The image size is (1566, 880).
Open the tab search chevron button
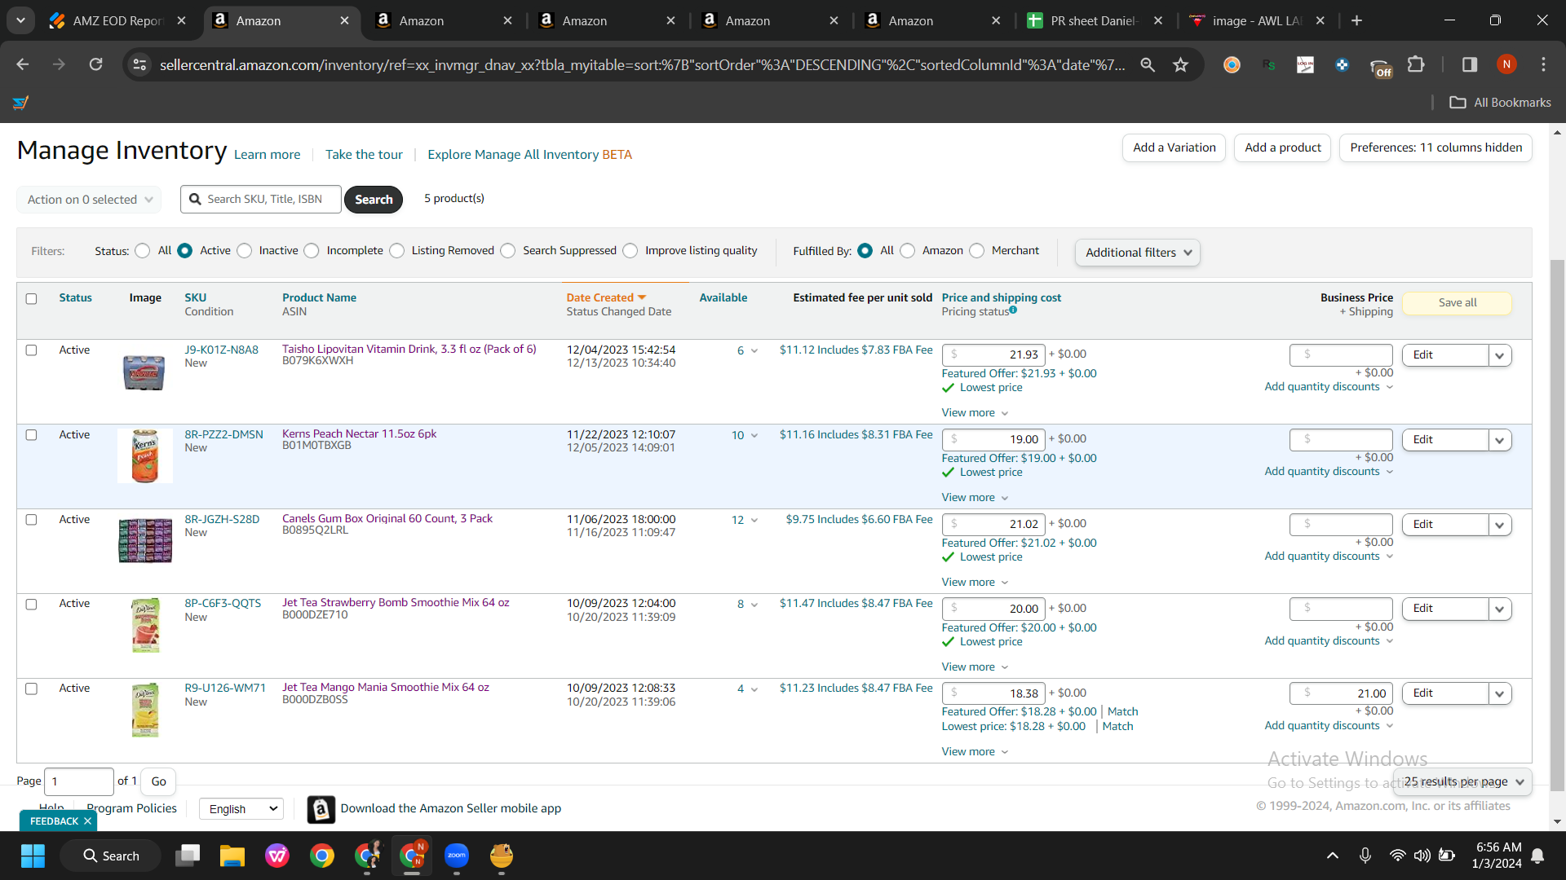click(x=20, y=20)
